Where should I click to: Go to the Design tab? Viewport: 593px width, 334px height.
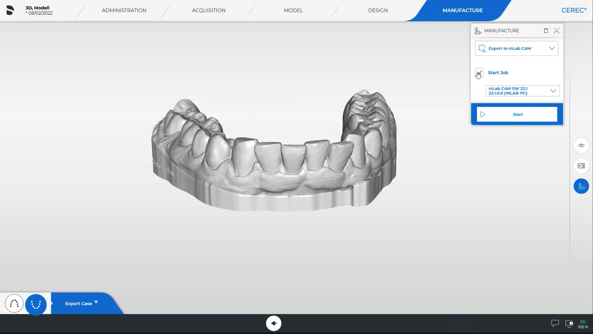(378, 10)
